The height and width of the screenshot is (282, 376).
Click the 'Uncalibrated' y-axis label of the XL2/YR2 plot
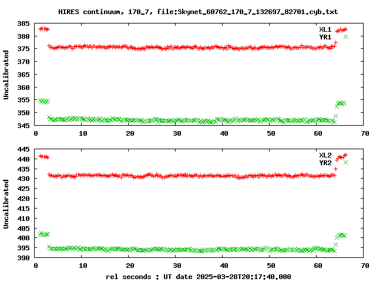coord(6,204)
